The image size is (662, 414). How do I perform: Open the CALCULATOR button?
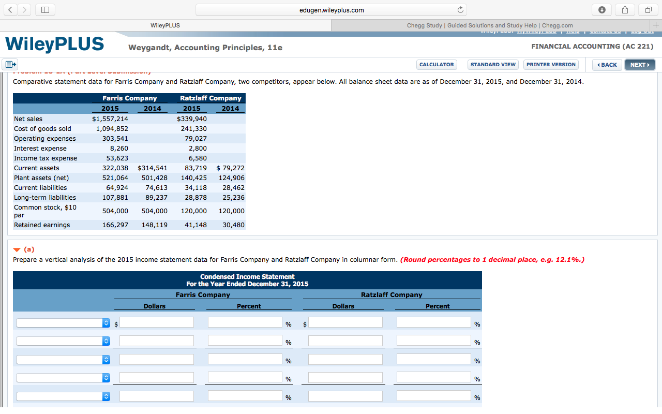437,65
